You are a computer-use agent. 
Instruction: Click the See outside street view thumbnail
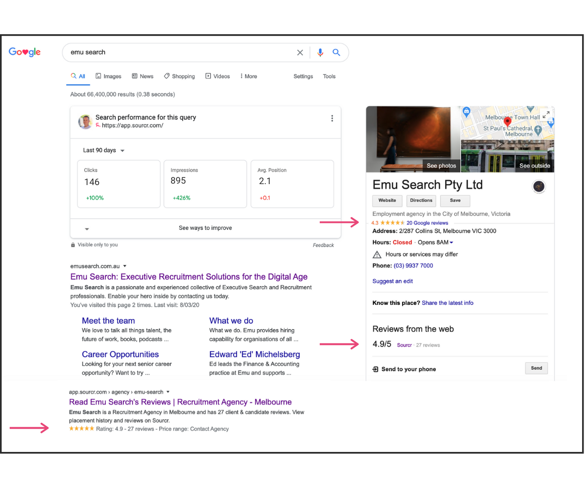point(507,156)
